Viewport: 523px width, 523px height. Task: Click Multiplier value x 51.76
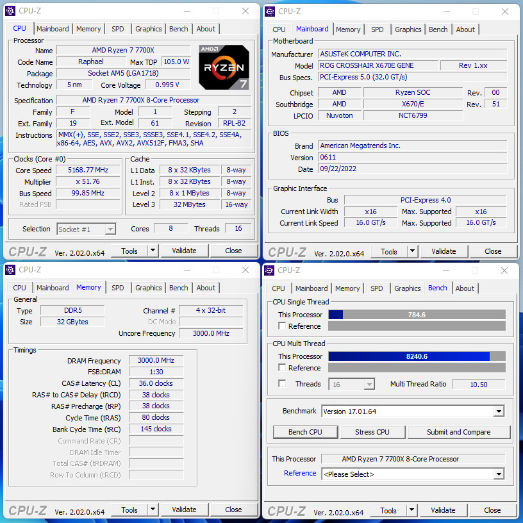[88, 181]
